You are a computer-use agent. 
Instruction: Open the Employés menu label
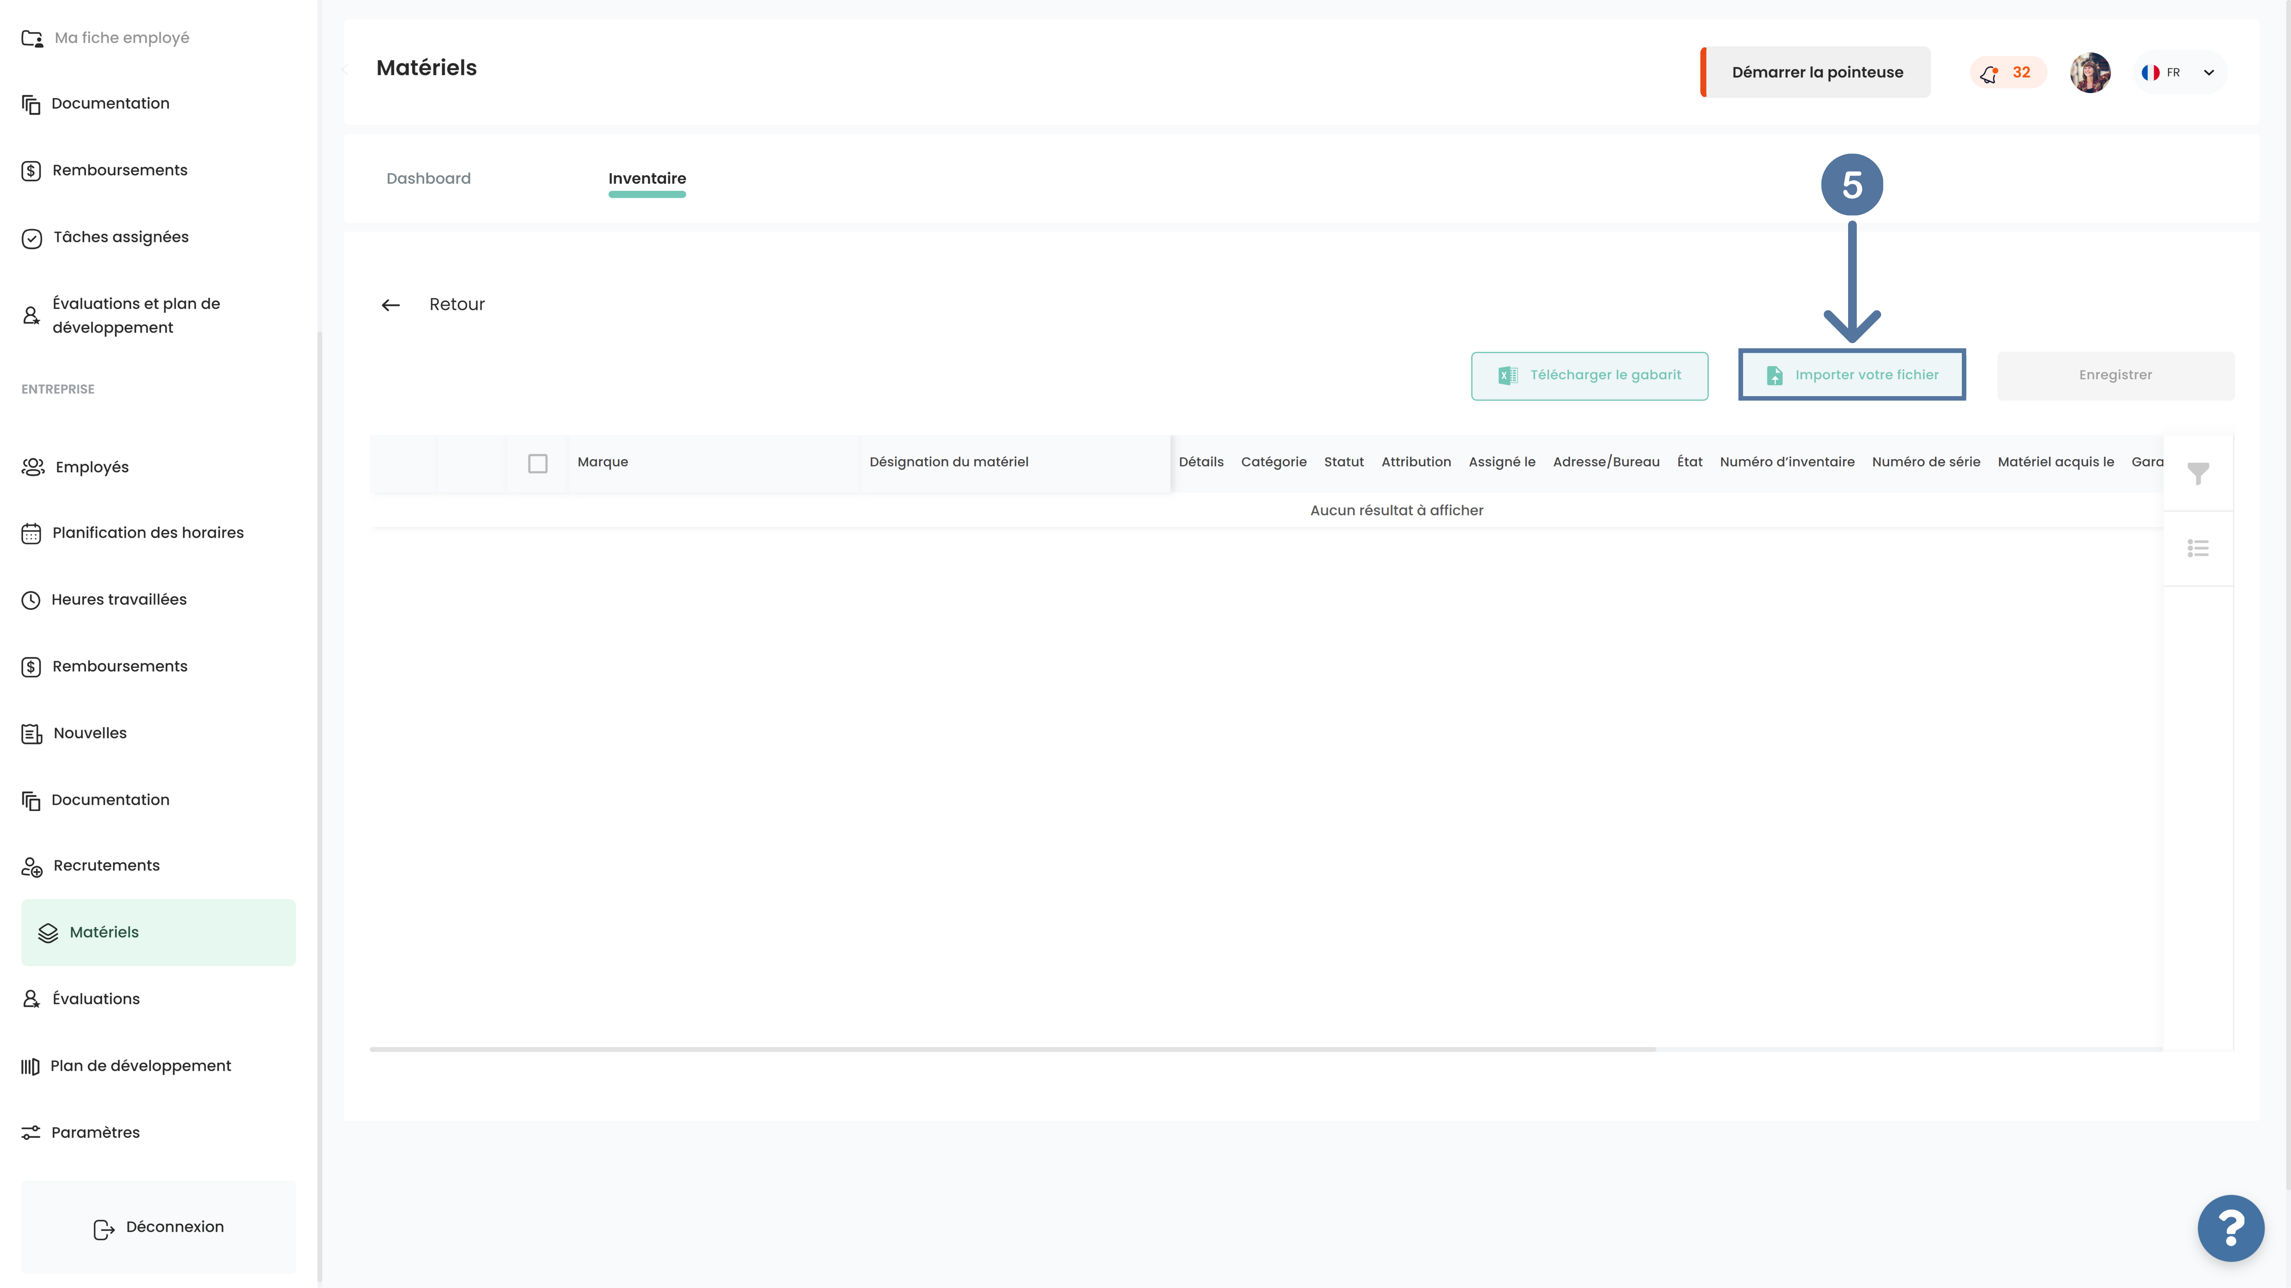[92, 467]
